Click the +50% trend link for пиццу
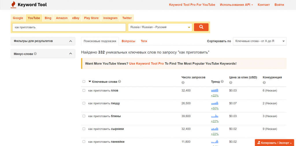 click(x=215, y=108)
